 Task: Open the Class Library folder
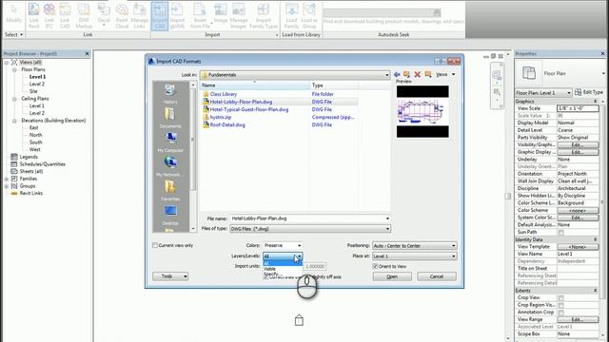224,94
